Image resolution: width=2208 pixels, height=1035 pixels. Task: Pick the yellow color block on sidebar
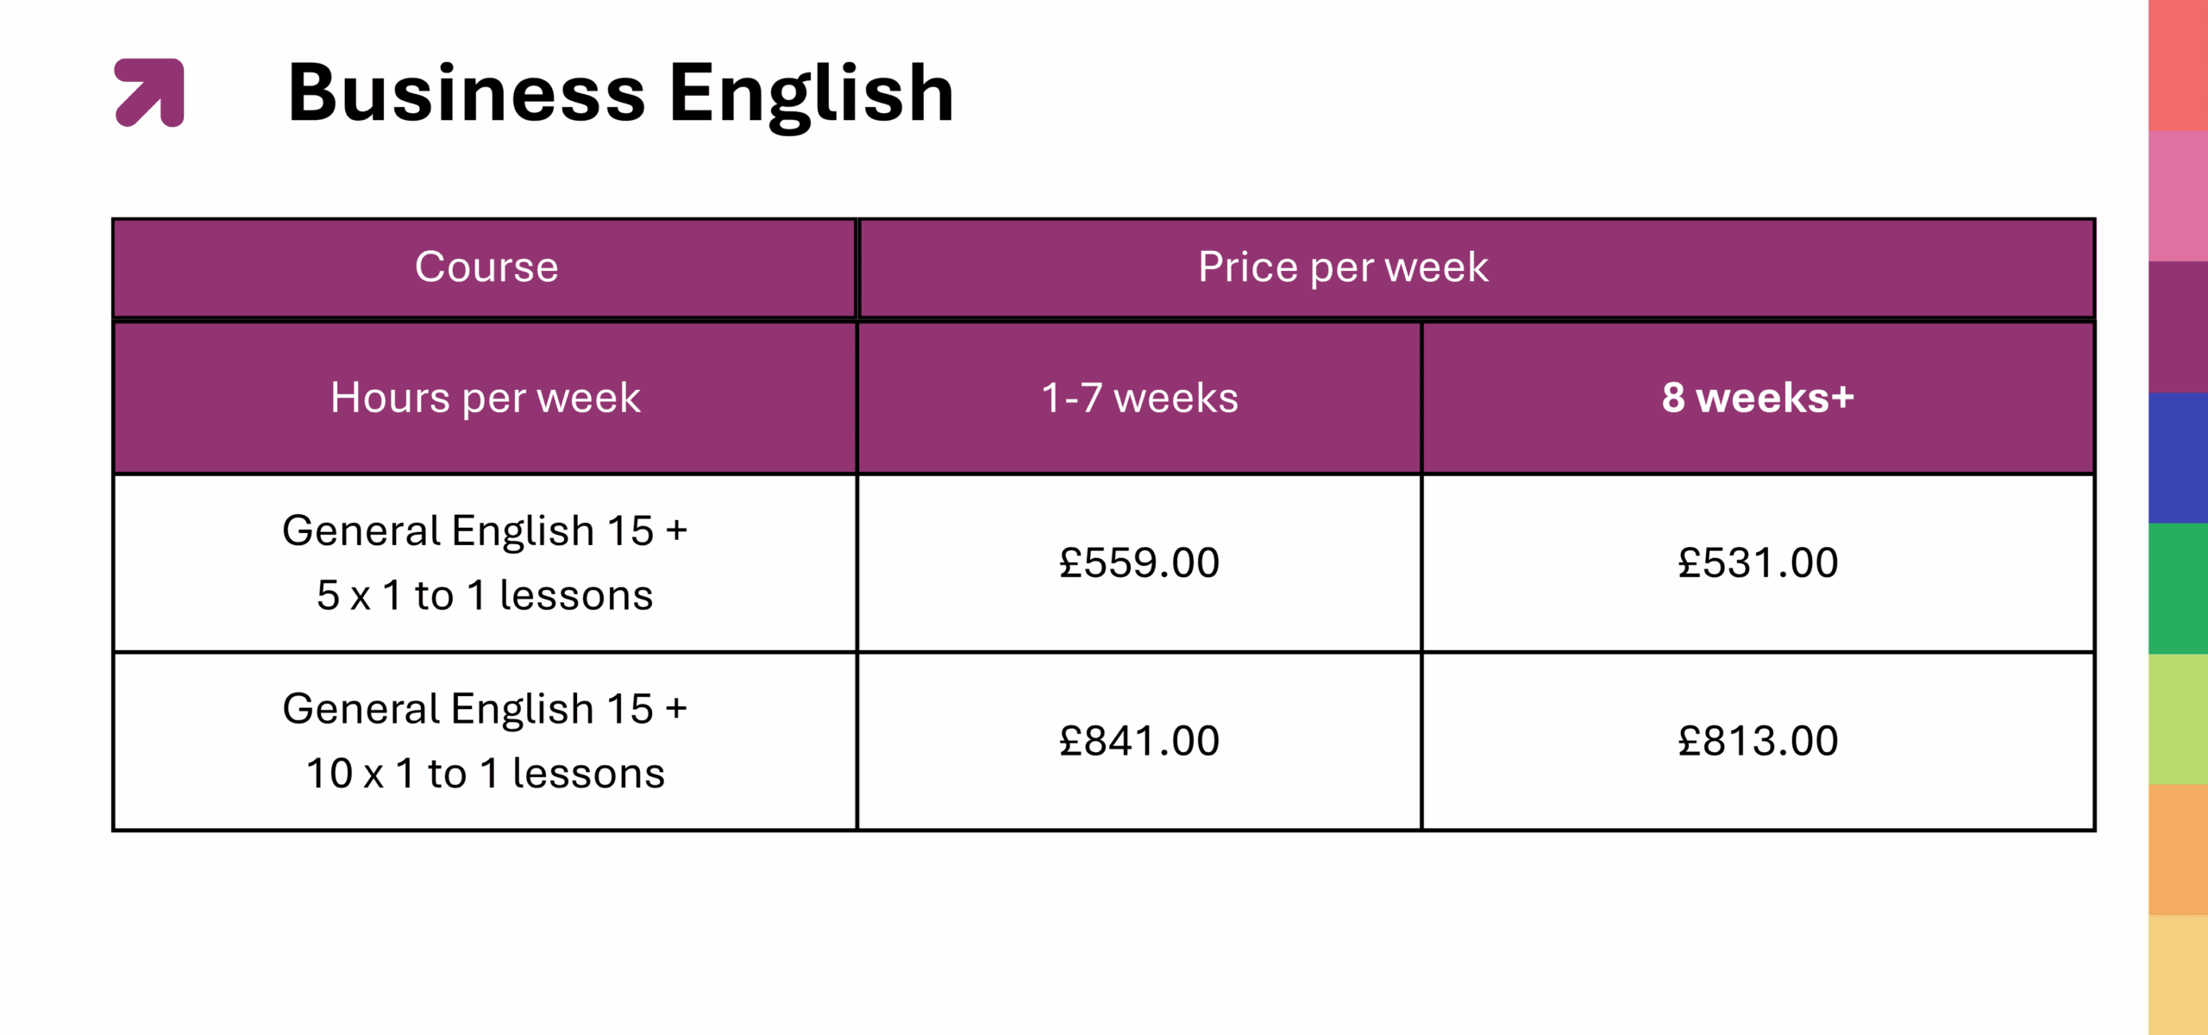(2178, 975)
